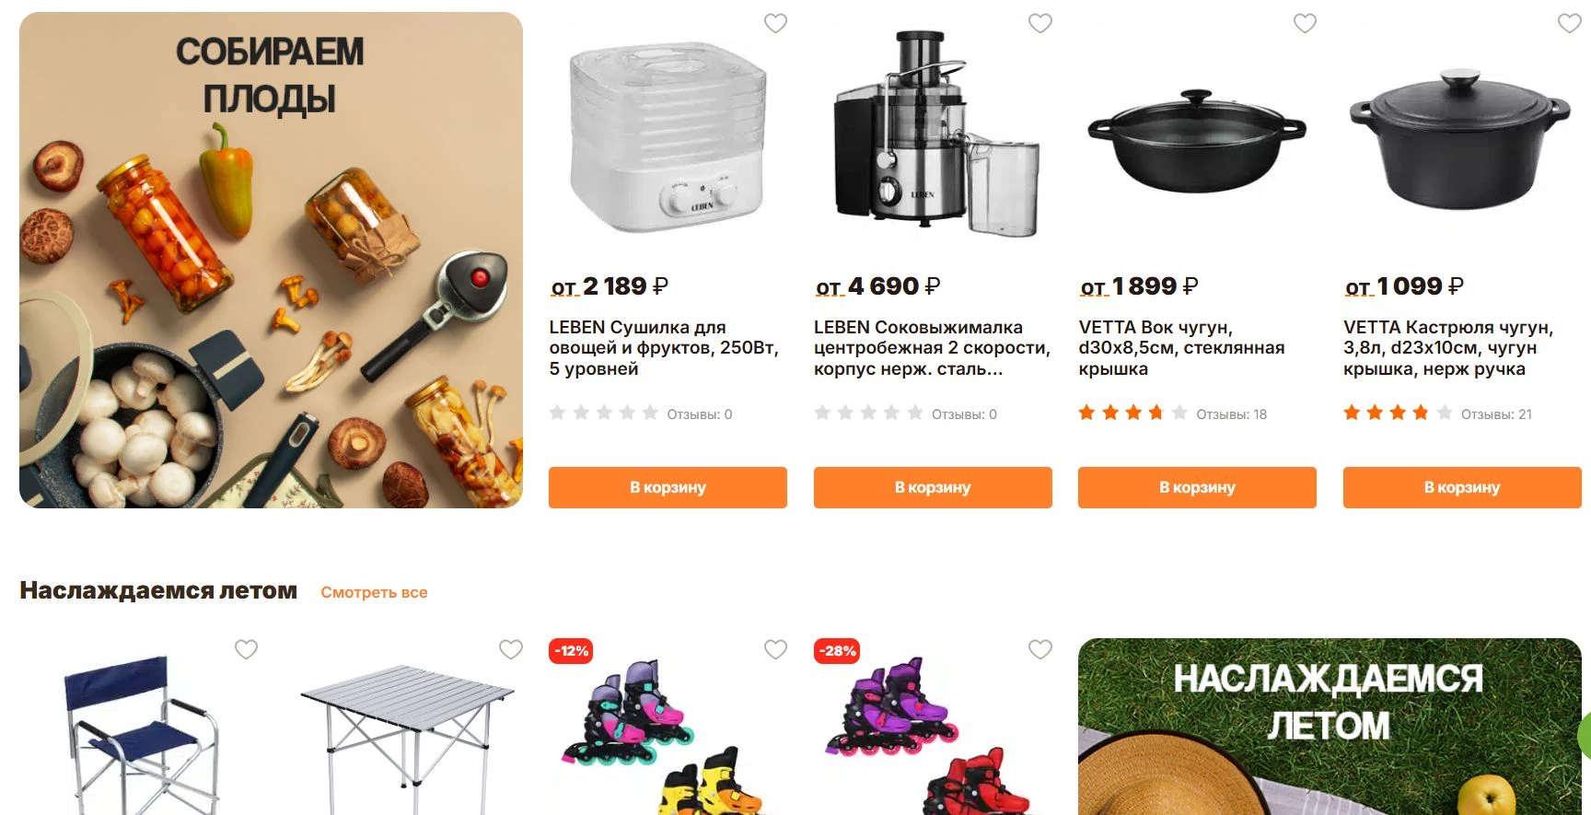Favorite the LEBEN juicer with heart icon
This screenshot has width=1591, height=815.
tap(1040, 23)
